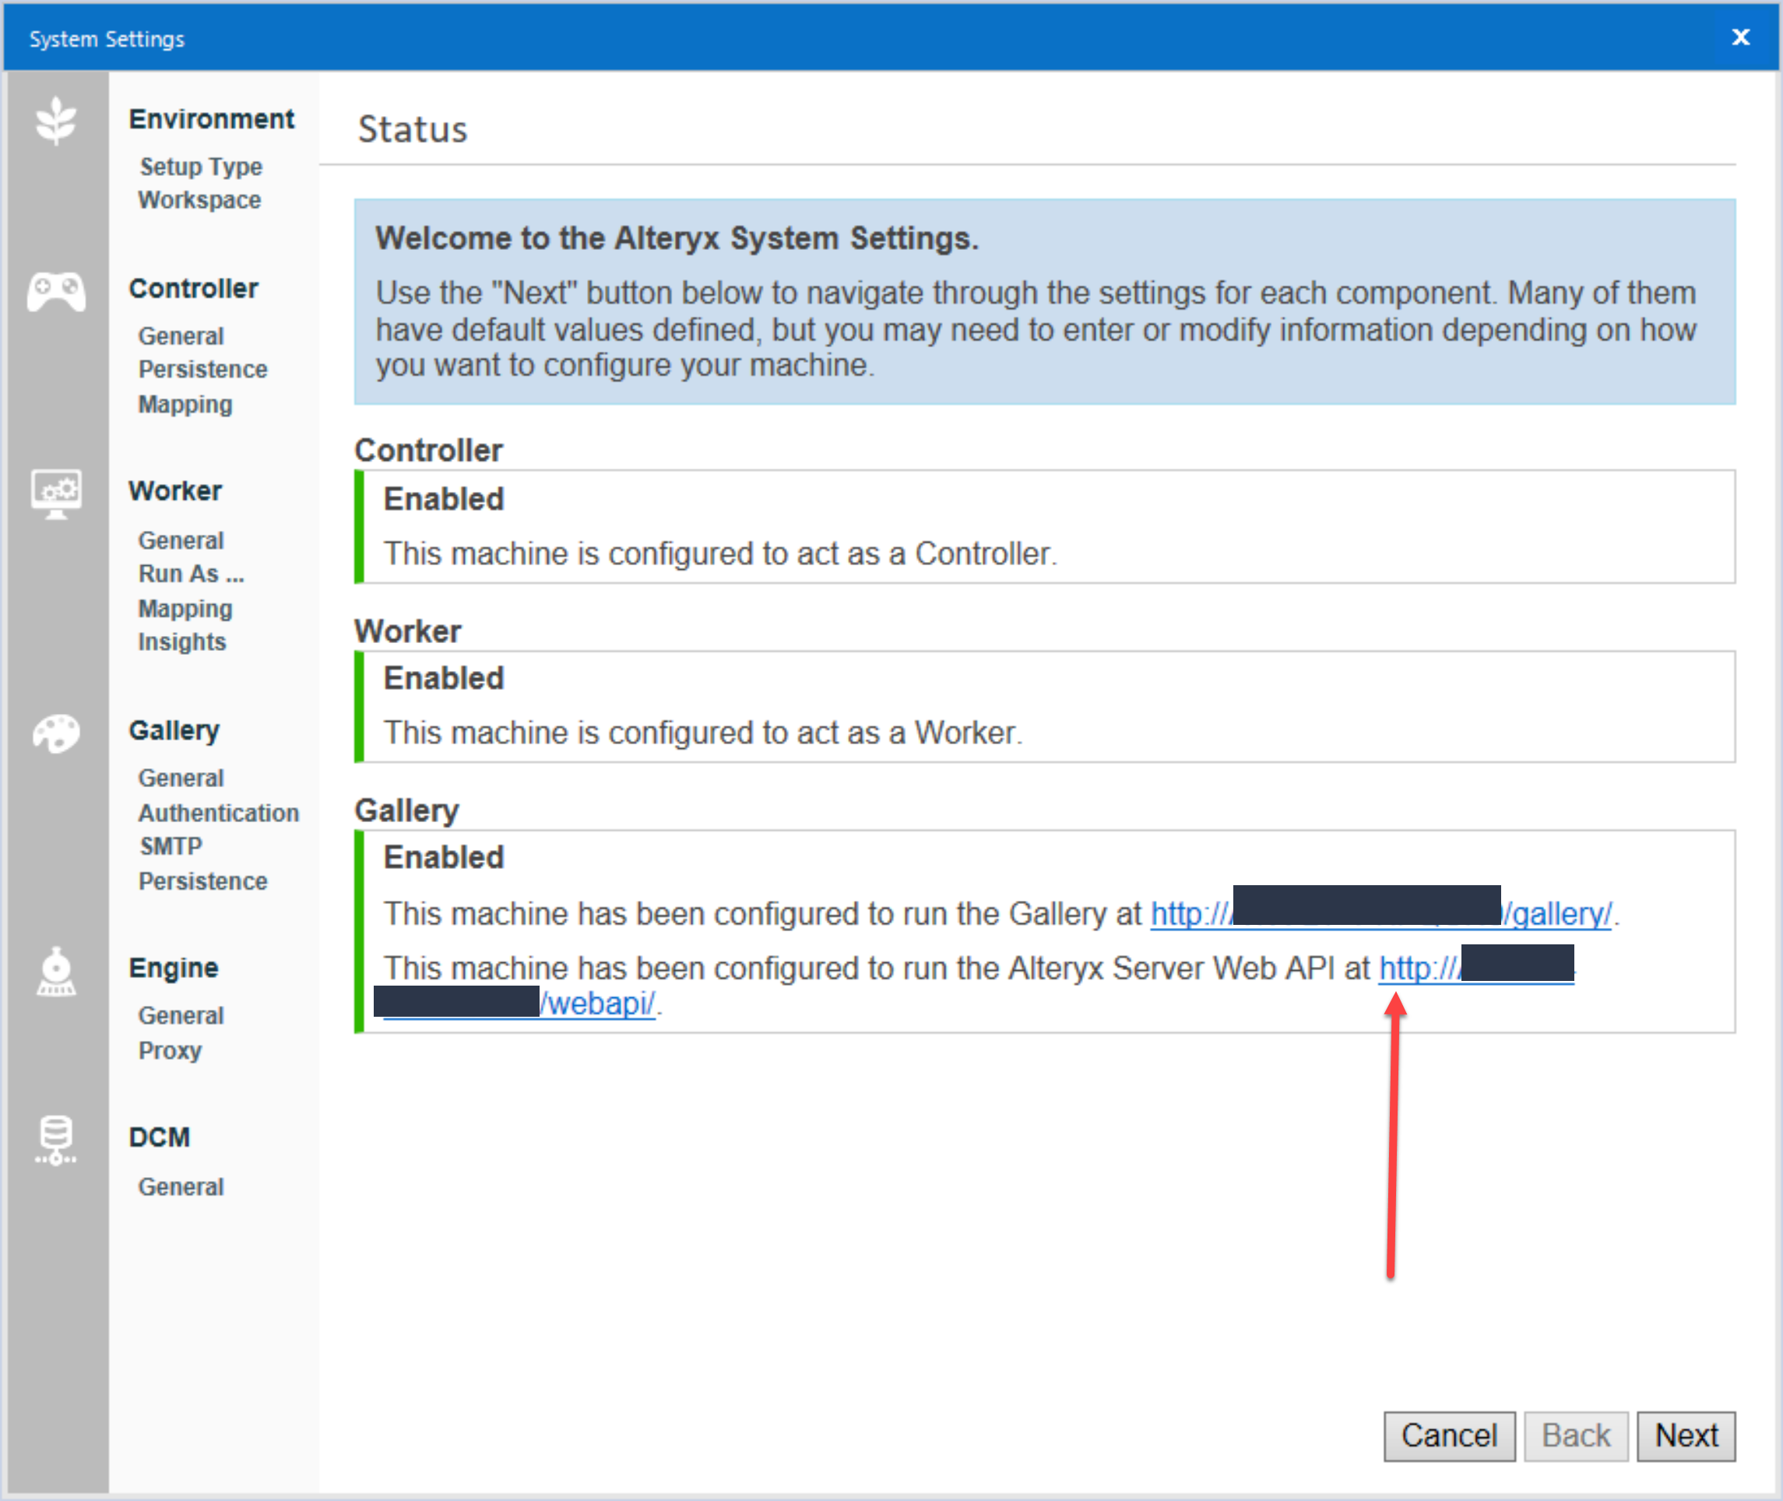This screenshot has width=1783, height=1501.
Task: Click the Engine train icon
Action: tap(56, 972)
